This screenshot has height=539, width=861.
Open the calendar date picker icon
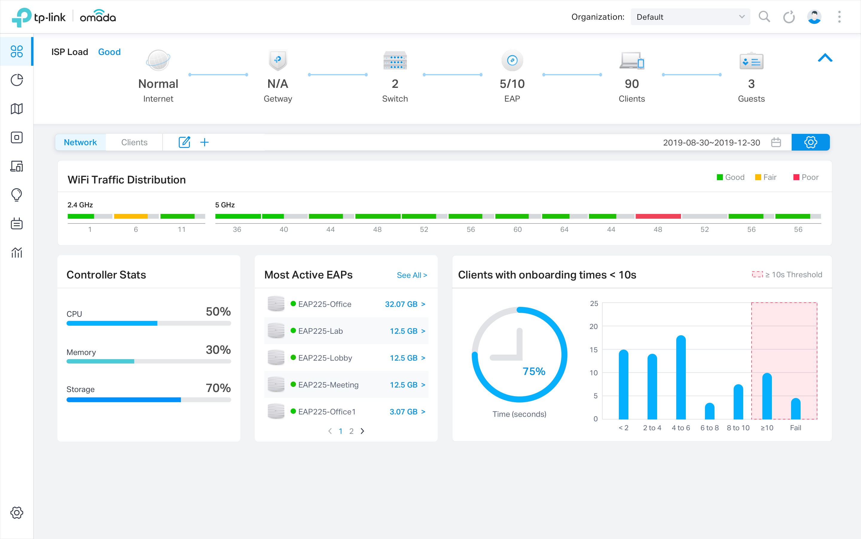coord(776,142)
